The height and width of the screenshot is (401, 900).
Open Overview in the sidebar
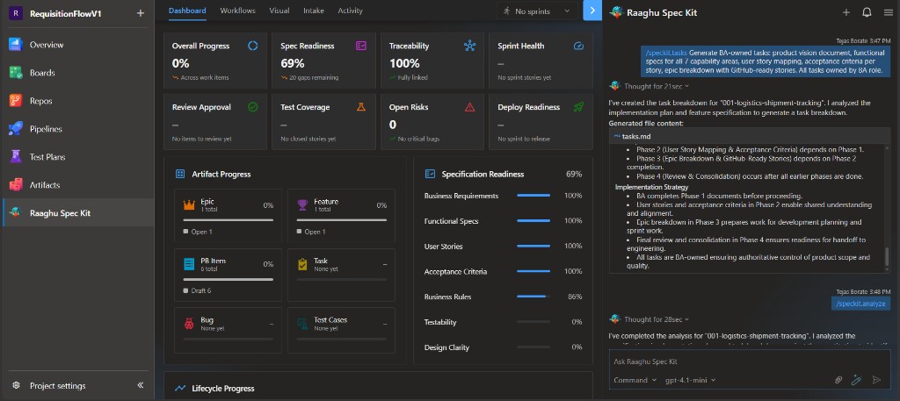click(x=77, y=45)
